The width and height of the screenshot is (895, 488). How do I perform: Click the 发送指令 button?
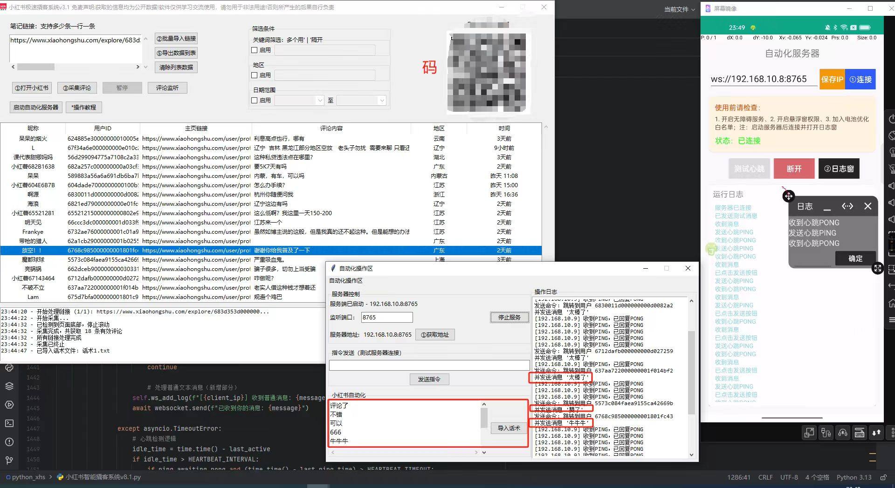click(429, 379)
